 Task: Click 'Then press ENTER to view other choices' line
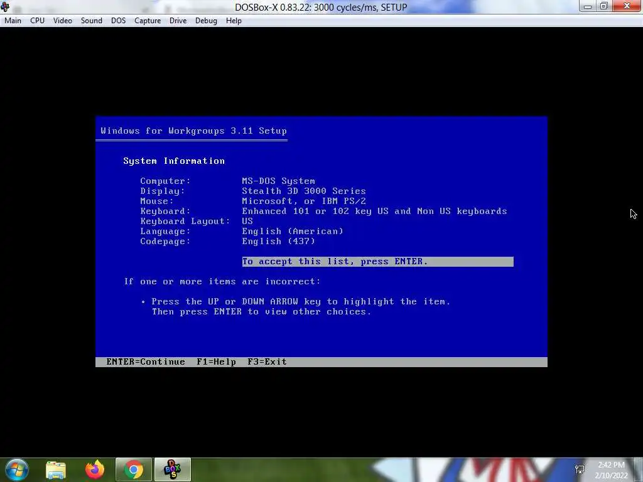point(261,311)
